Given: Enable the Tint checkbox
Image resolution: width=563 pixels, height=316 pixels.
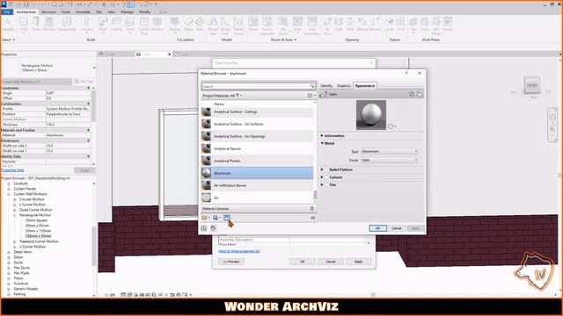Looking at the screenshot, I should point(326,185).
